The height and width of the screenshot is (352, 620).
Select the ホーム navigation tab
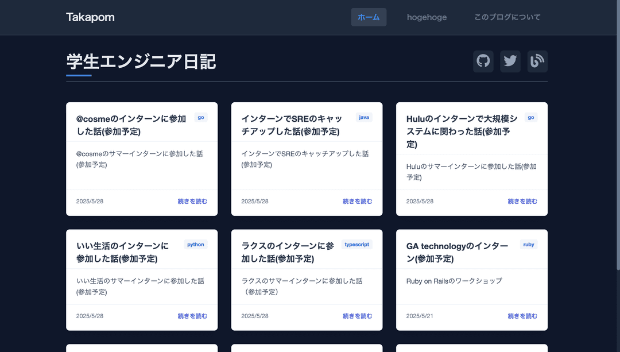pyautogui.click(x=369, y=17)
